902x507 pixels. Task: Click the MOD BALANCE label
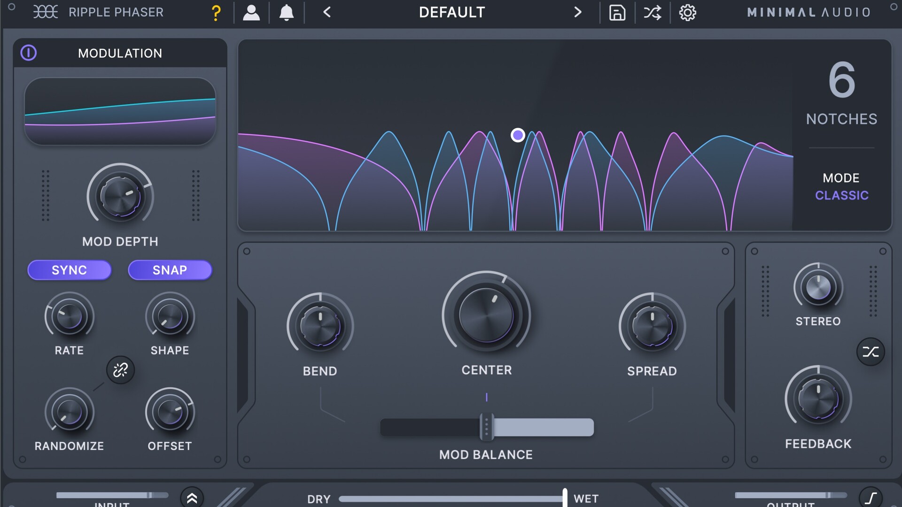coord(486,454)
